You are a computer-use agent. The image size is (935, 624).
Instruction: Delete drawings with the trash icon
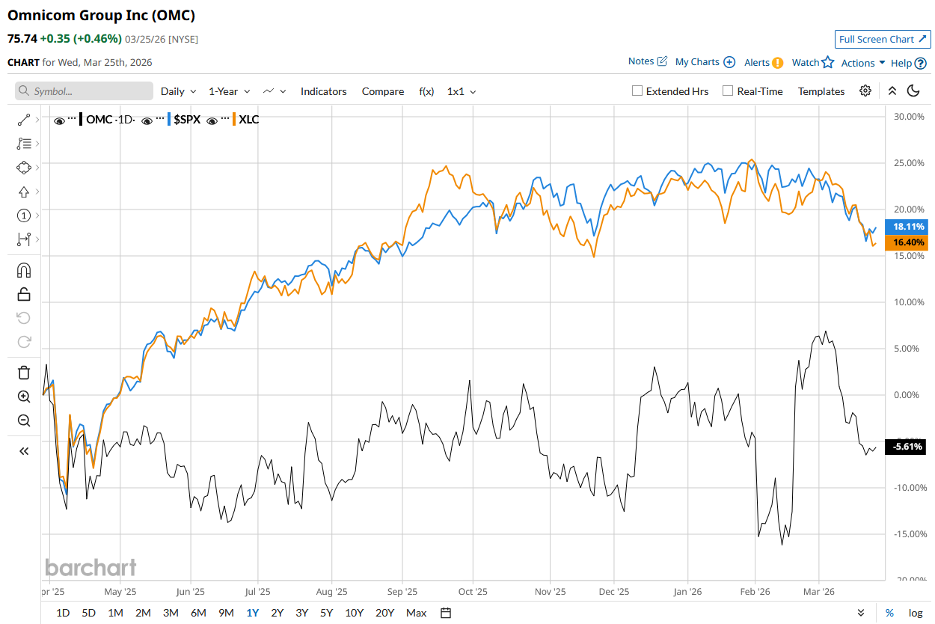[x=23, y=373]
